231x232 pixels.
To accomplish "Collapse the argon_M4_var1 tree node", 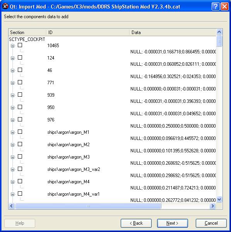I will coord(13,194).
